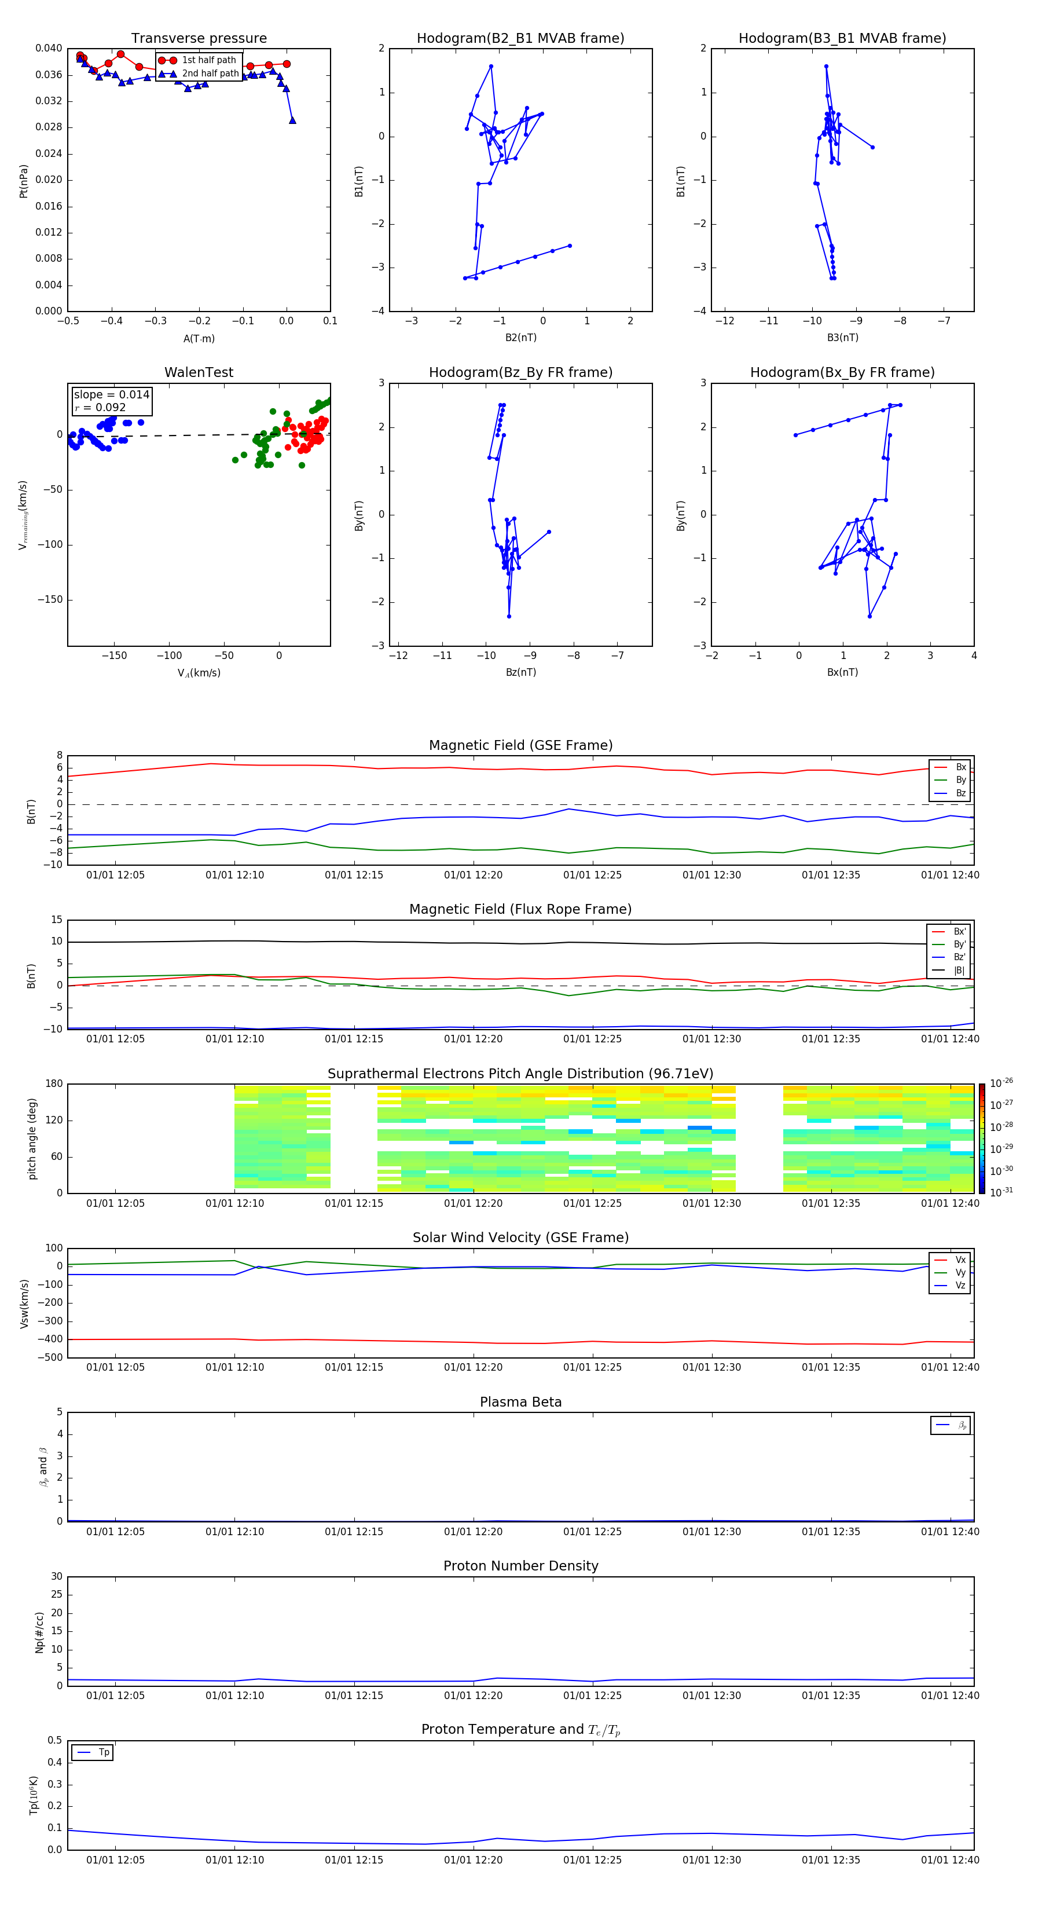
Task: Click the 'Tp(10^6K)' y-axis label
Action: click(34, 1795)
